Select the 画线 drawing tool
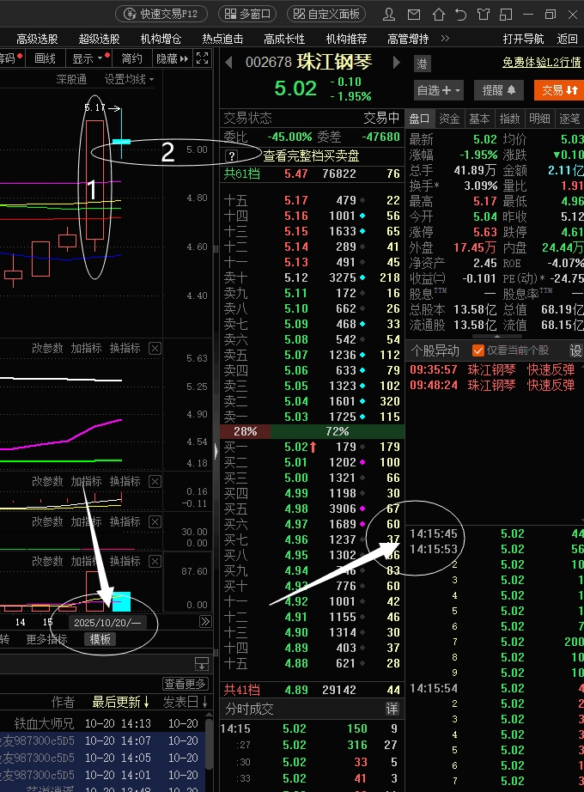The image size is (584, 792). (x=45, y=58)
